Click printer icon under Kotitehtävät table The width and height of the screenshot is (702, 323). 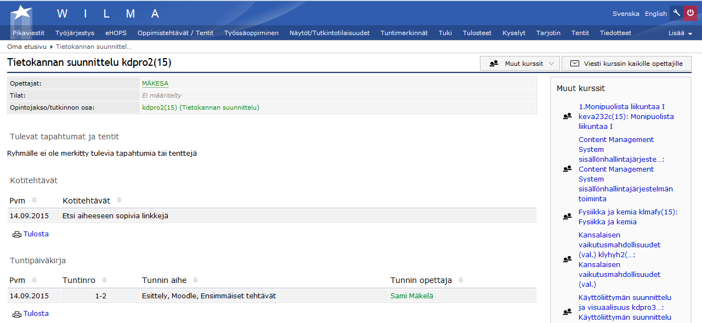click(17, 234)
